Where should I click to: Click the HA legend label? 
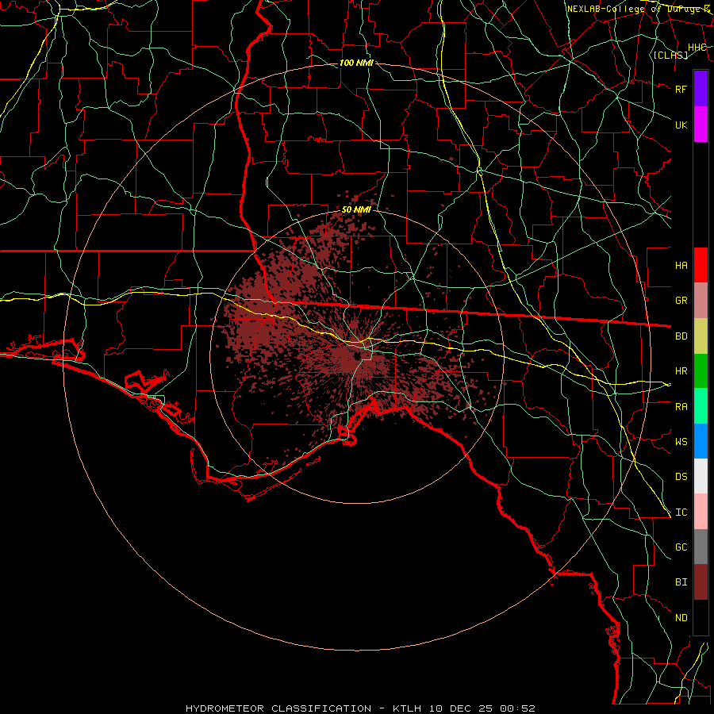681,265
